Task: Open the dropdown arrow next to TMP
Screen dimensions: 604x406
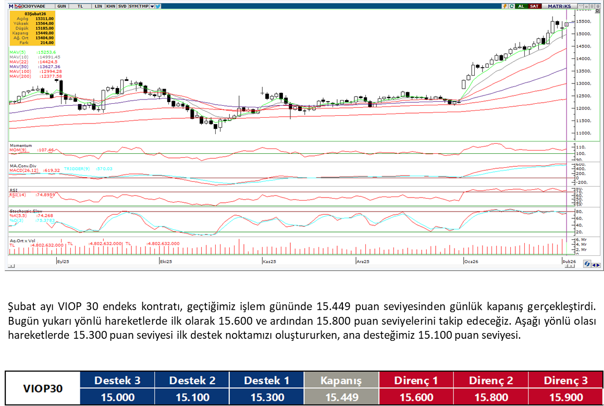Action: [152, 6]
